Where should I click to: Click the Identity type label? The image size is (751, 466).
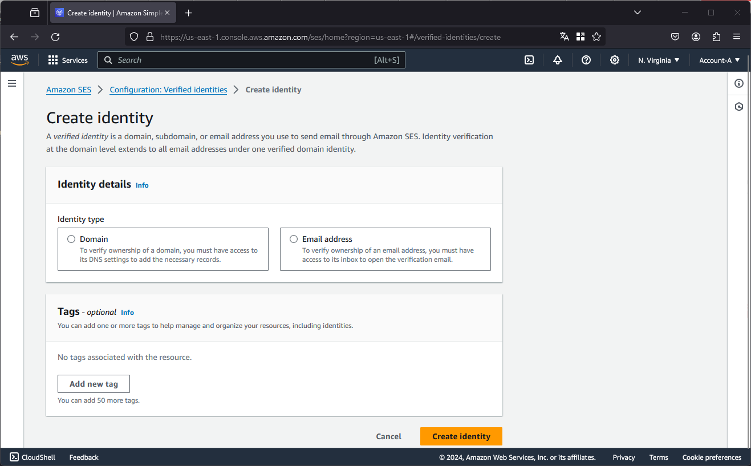(x=81, y=219)
